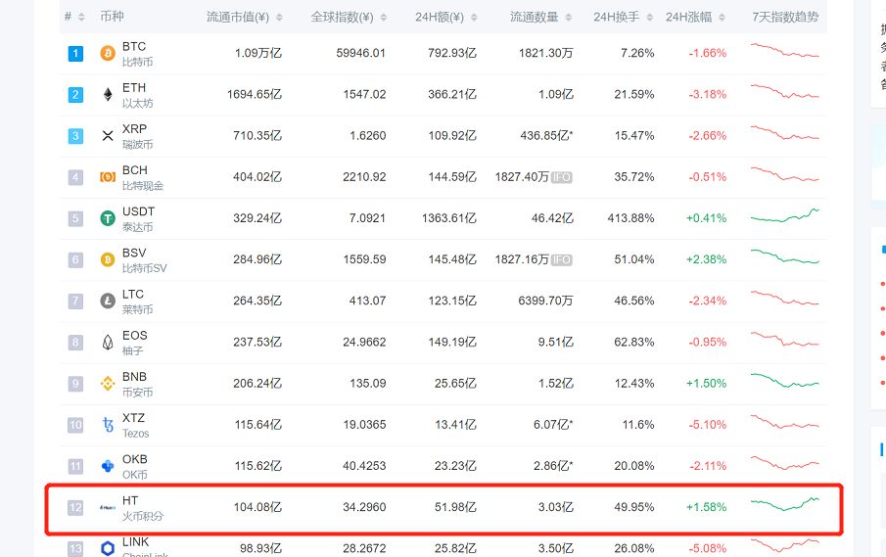Click the Bitcoin BTC coin icon
The height and width of the screenshot is (557, 886).
pos(108,54)
